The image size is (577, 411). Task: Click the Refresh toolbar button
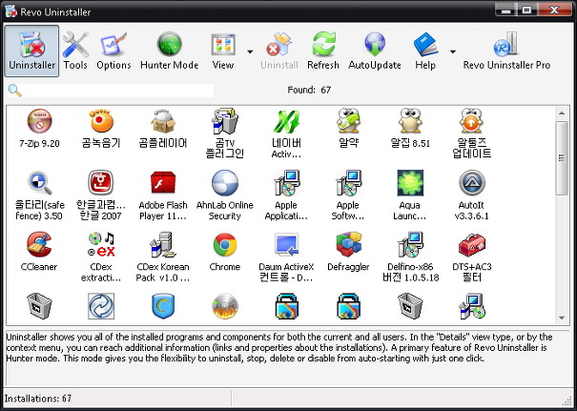point(323,51)
